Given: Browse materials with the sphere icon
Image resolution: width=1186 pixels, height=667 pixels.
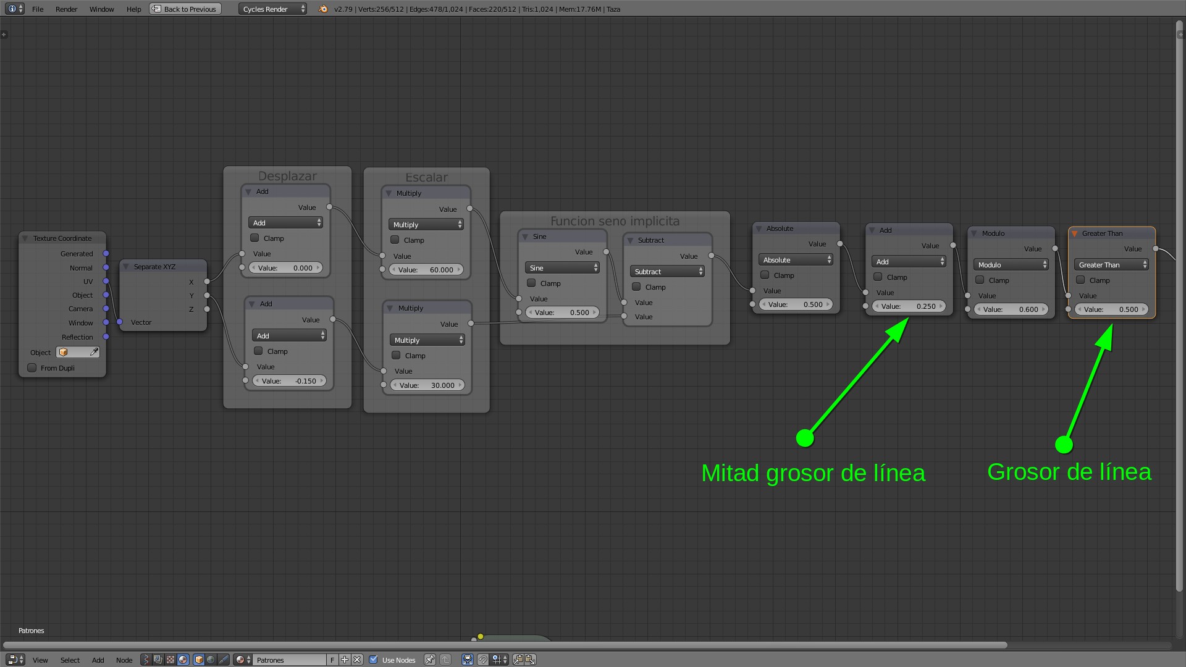Looking at the screenshot, I should [243, 660].
